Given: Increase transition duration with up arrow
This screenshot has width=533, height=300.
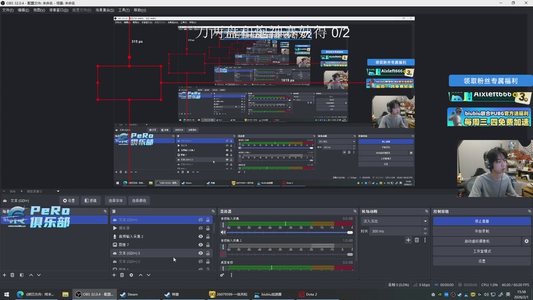Looking at the screenshot, I should 425,229.
